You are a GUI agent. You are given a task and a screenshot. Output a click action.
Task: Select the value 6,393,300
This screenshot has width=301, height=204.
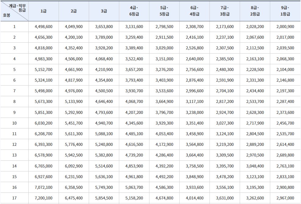tap(44, 145)
